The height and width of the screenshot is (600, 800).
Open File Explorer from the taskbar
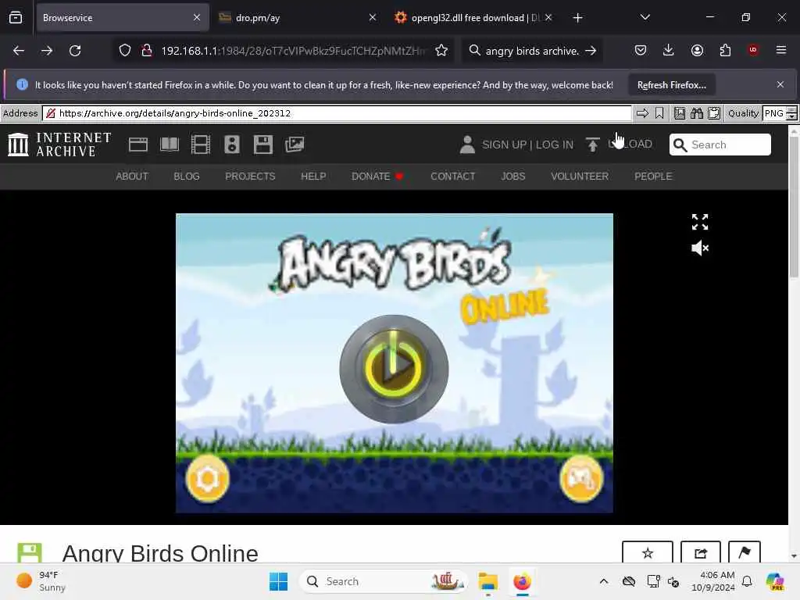(x=487, y=581)
